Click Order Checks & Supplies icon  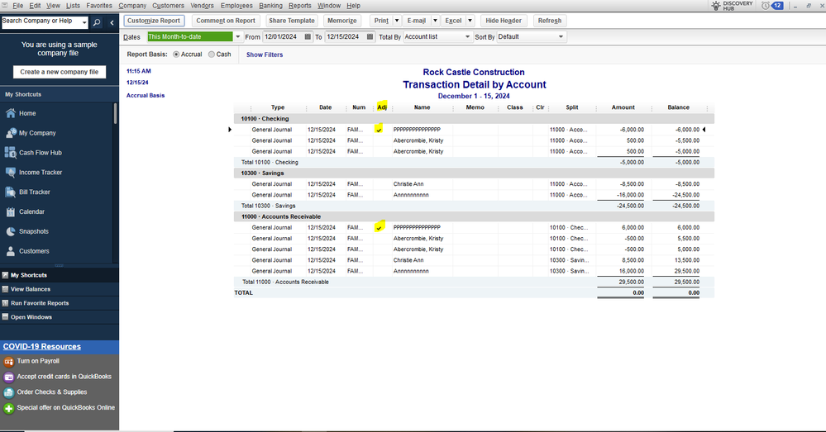coord(8,392)
